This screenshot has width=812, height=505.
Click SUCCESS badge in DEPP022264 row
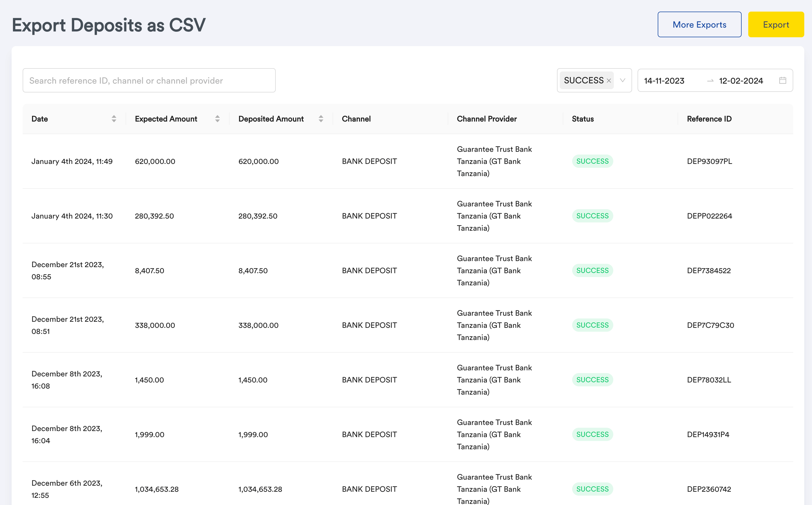coord(592,216)
